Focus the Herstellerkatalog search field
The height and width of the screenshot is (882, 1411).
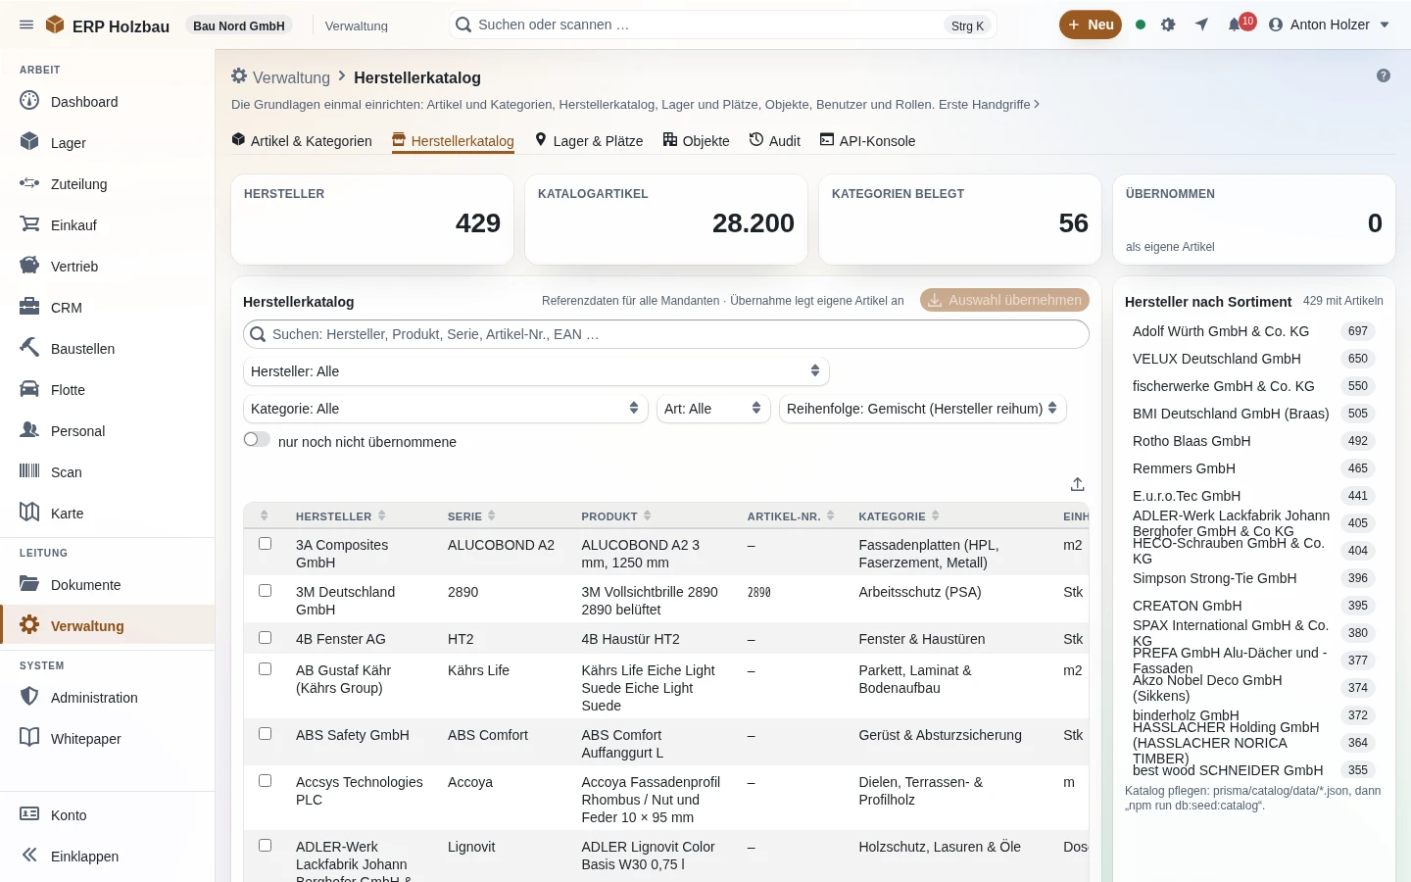click(666, 334)
